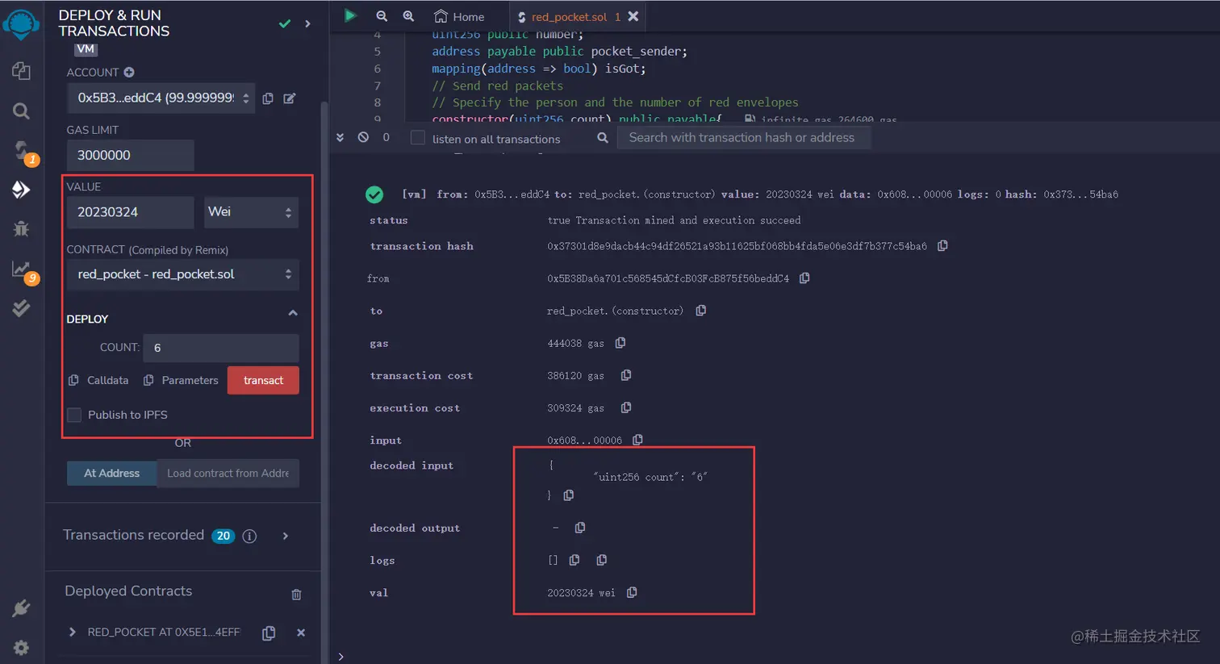Viewport: 1220px width, 664px height.
Task: Copy the transaction cost value
Action: click(626, 375)
